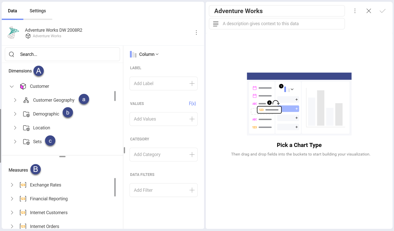The image size is (394, 231).
Task: Select Internet Customers measure group
Action: [x=49, y=213]
